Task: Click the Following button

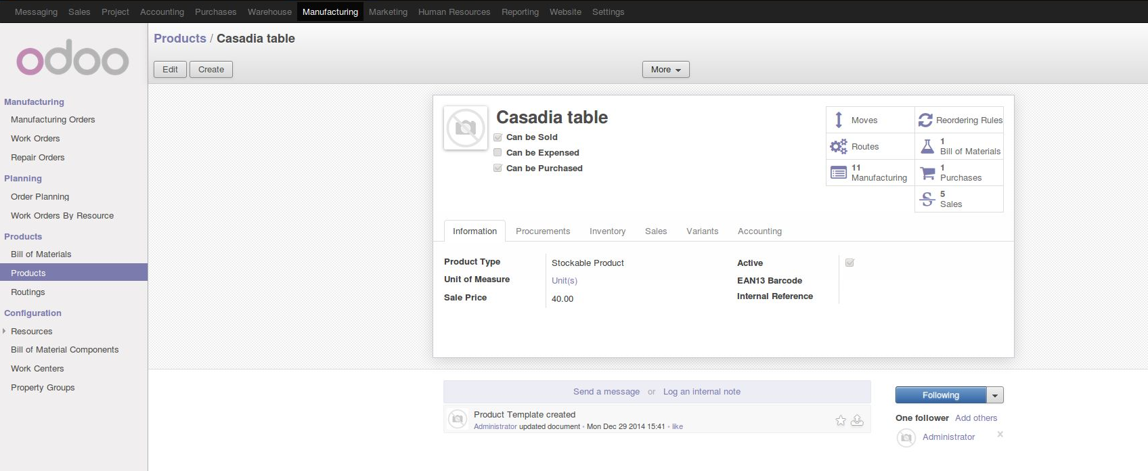Action: pyautogui.click(x=941, y=395)
